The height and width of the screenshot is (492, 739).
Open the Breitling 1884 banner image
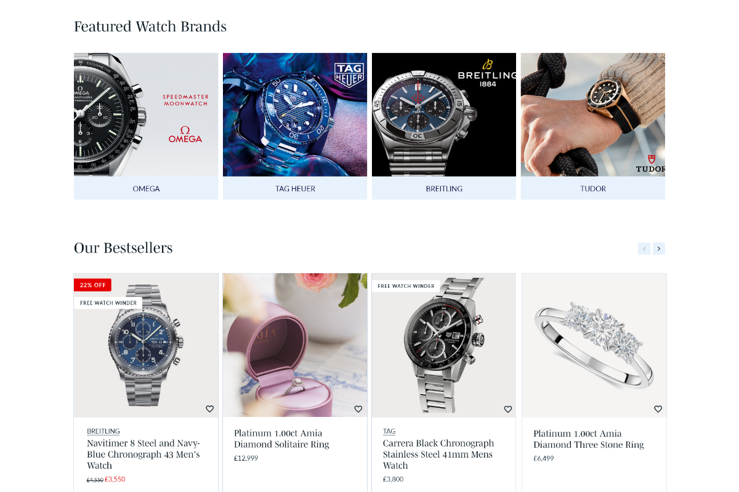point(444,115)
